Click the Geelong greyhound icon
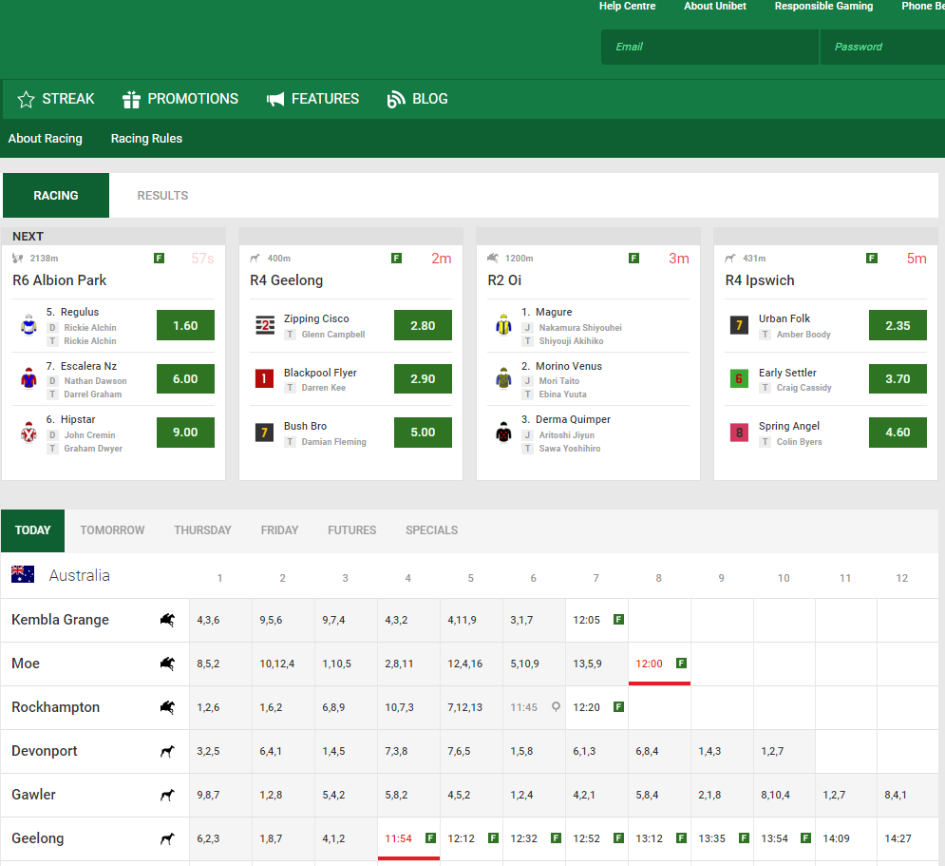The width and height of the screenshot is (945, 866). pos(167,838)
